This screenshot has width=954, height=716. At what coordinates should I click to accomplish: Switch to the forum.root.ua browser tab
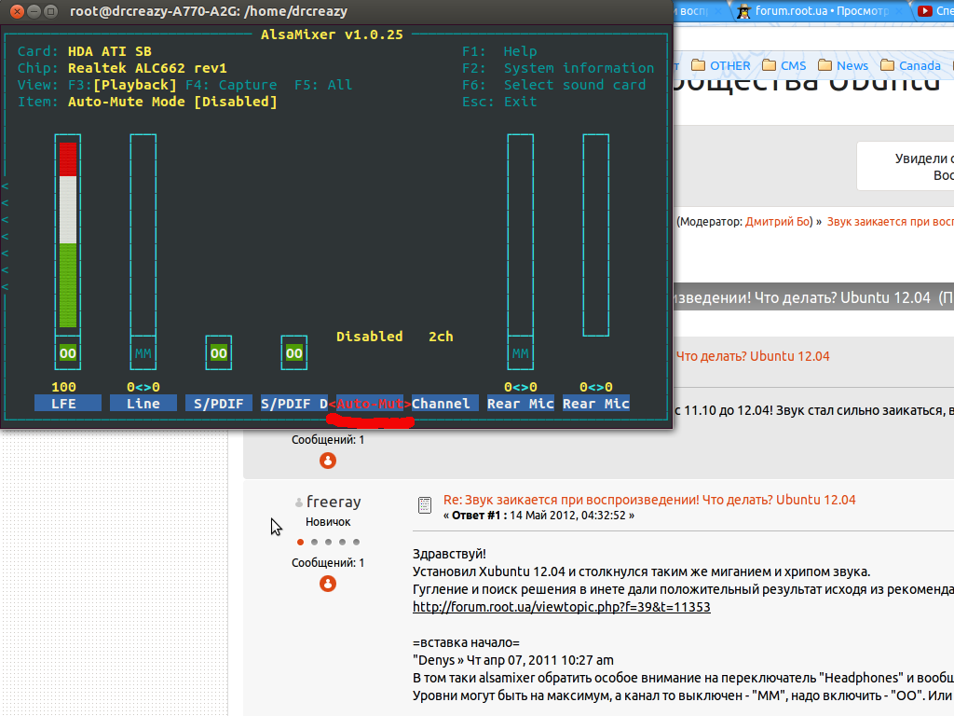(822, 11)
